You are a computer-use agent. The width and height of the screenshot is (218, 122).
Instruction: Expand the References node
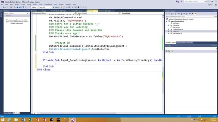coord(169,25)
